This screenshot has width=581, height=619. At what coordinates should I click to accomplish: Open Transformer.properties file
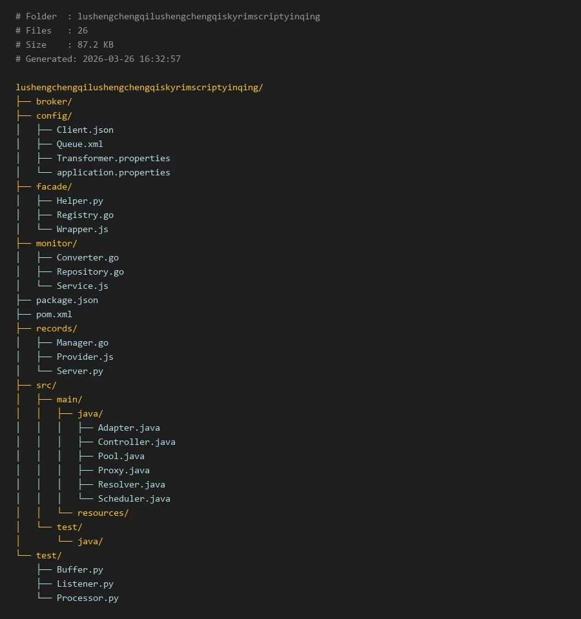113,158
